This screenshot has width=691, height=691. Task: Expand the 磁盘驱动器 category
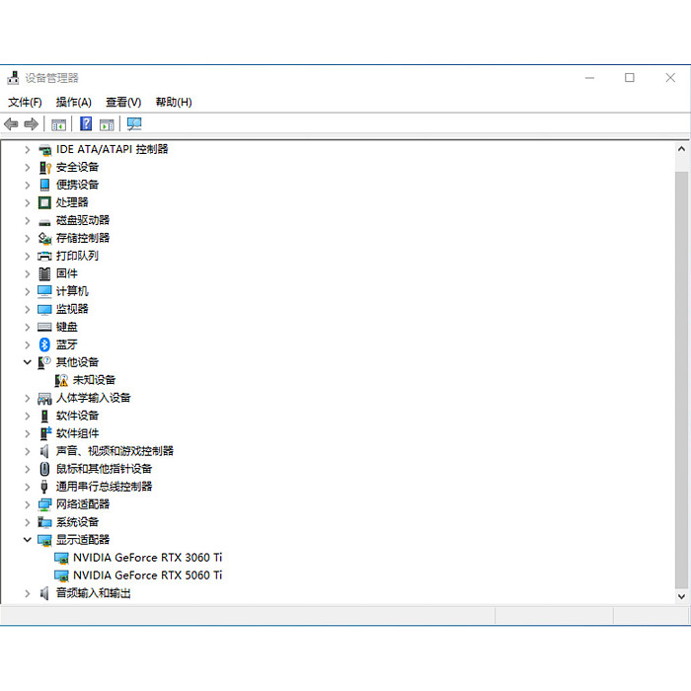click(x=28, y=220)
